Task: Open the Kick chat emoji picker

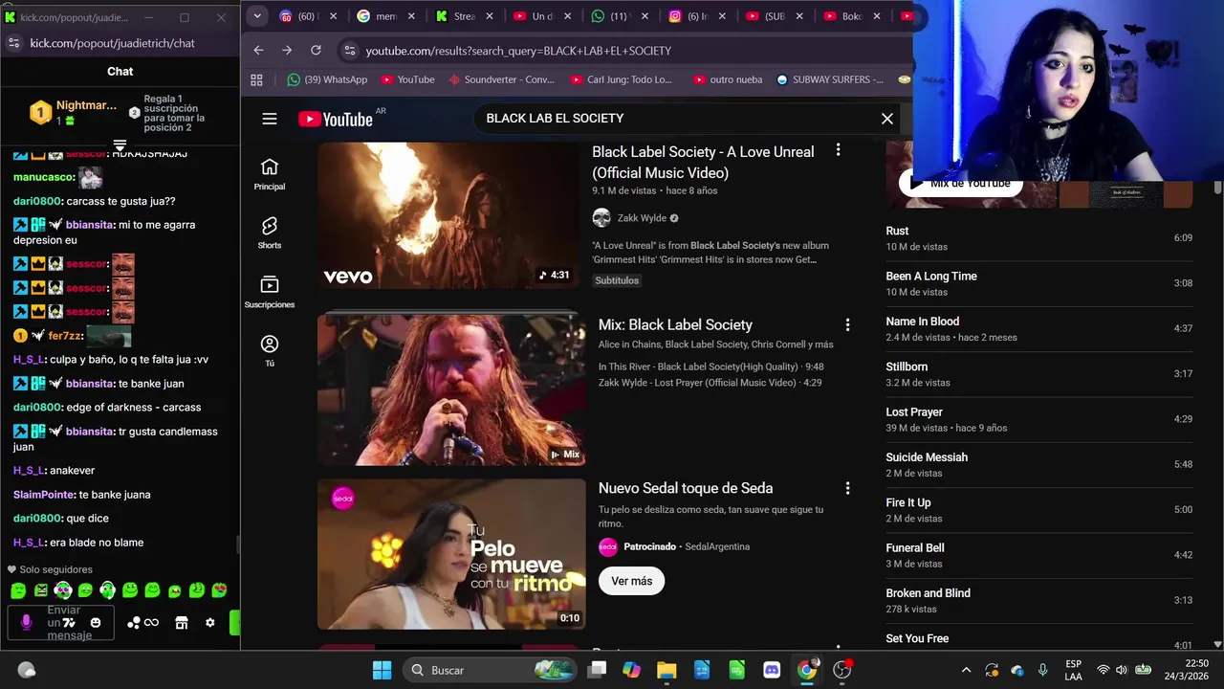Action: click(x=96, y=623)
